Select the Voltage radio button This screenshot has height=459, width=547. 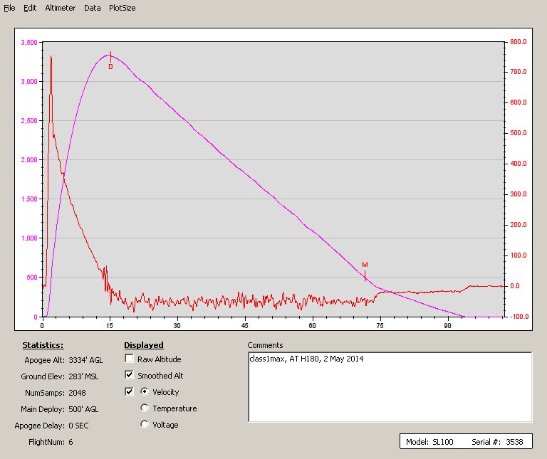point(145,425)
